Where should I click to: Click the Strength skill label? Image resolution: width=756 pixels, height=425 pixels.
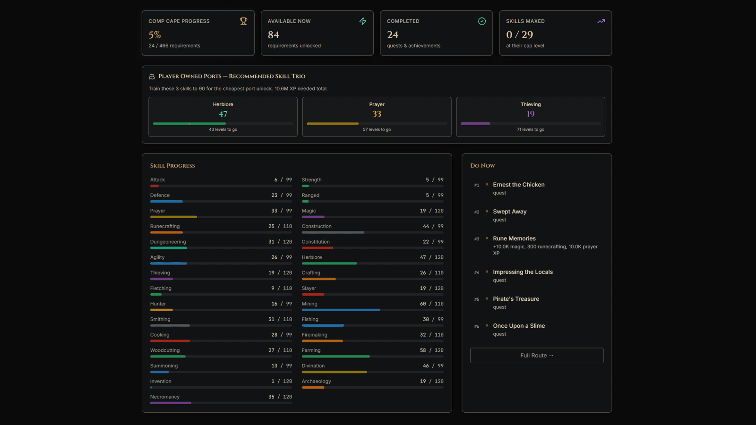311,180
